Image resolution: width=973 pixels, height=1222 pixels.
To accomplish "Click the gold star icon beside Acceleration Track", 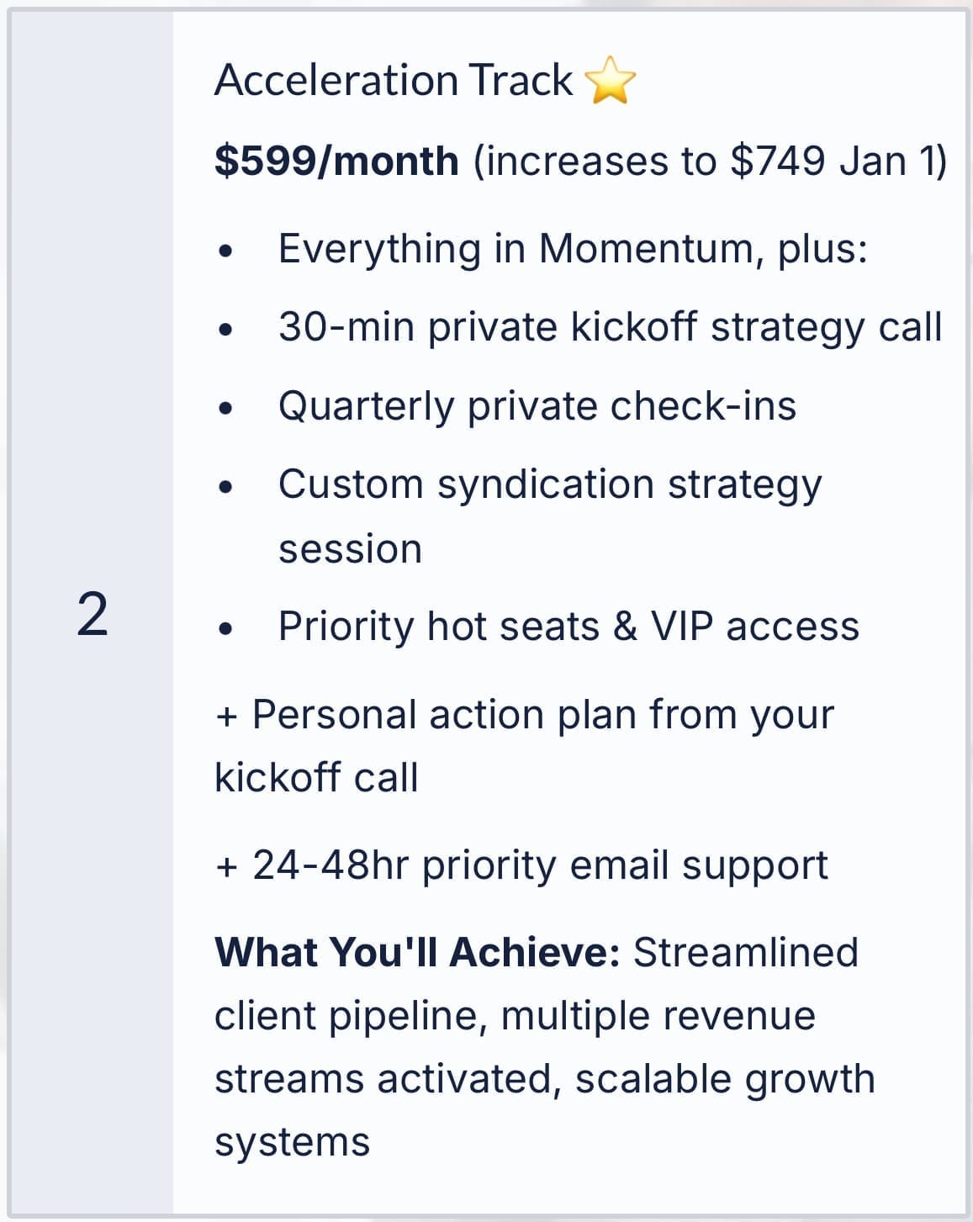I will coord(610,81).
